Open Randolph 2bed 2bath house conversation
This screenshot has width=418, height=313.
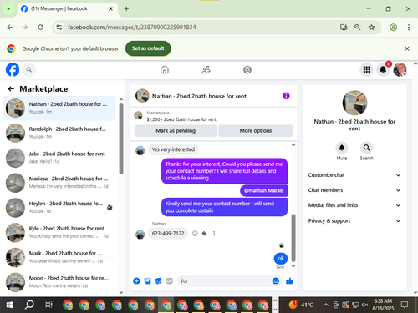pos(59,133)
